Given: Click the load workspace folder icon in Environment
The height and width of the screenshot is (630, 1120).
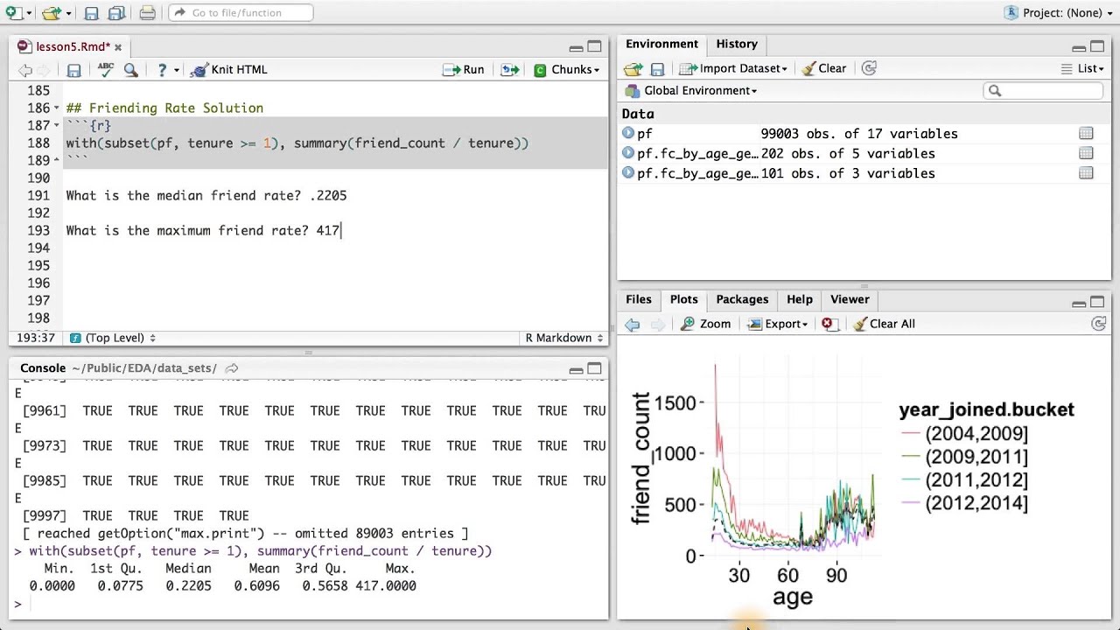Looking at the screenshot, I should click(x=633, y=68).
